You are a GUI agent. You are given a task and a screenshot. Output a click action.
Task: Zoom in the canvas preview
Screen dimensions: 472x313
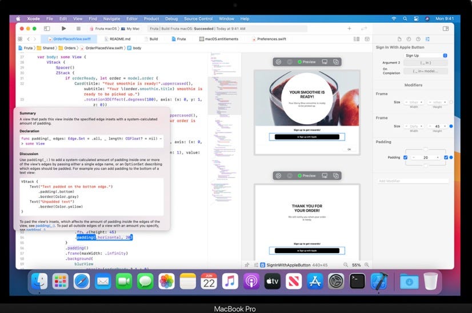pos(367,265)
